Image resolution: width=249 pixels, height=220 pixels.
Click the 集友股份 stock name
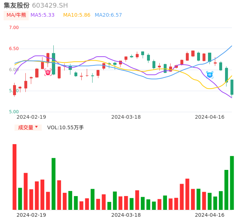pyautogui.click(x=17, y=5)
